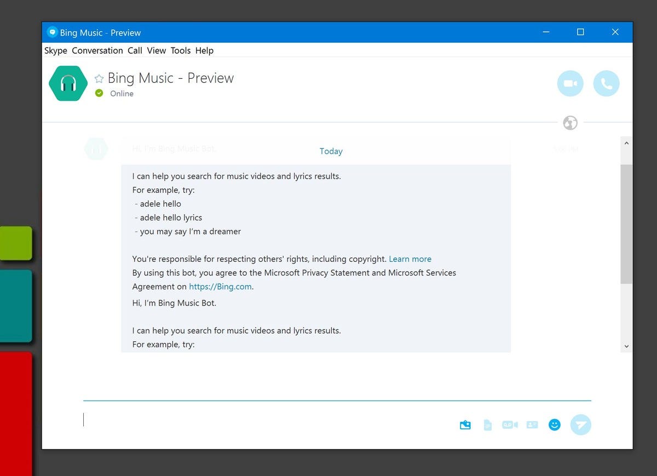The image size is (657, 476).
Task: Click the chat vertical scrollbar thumb
Action: point(626,224)
